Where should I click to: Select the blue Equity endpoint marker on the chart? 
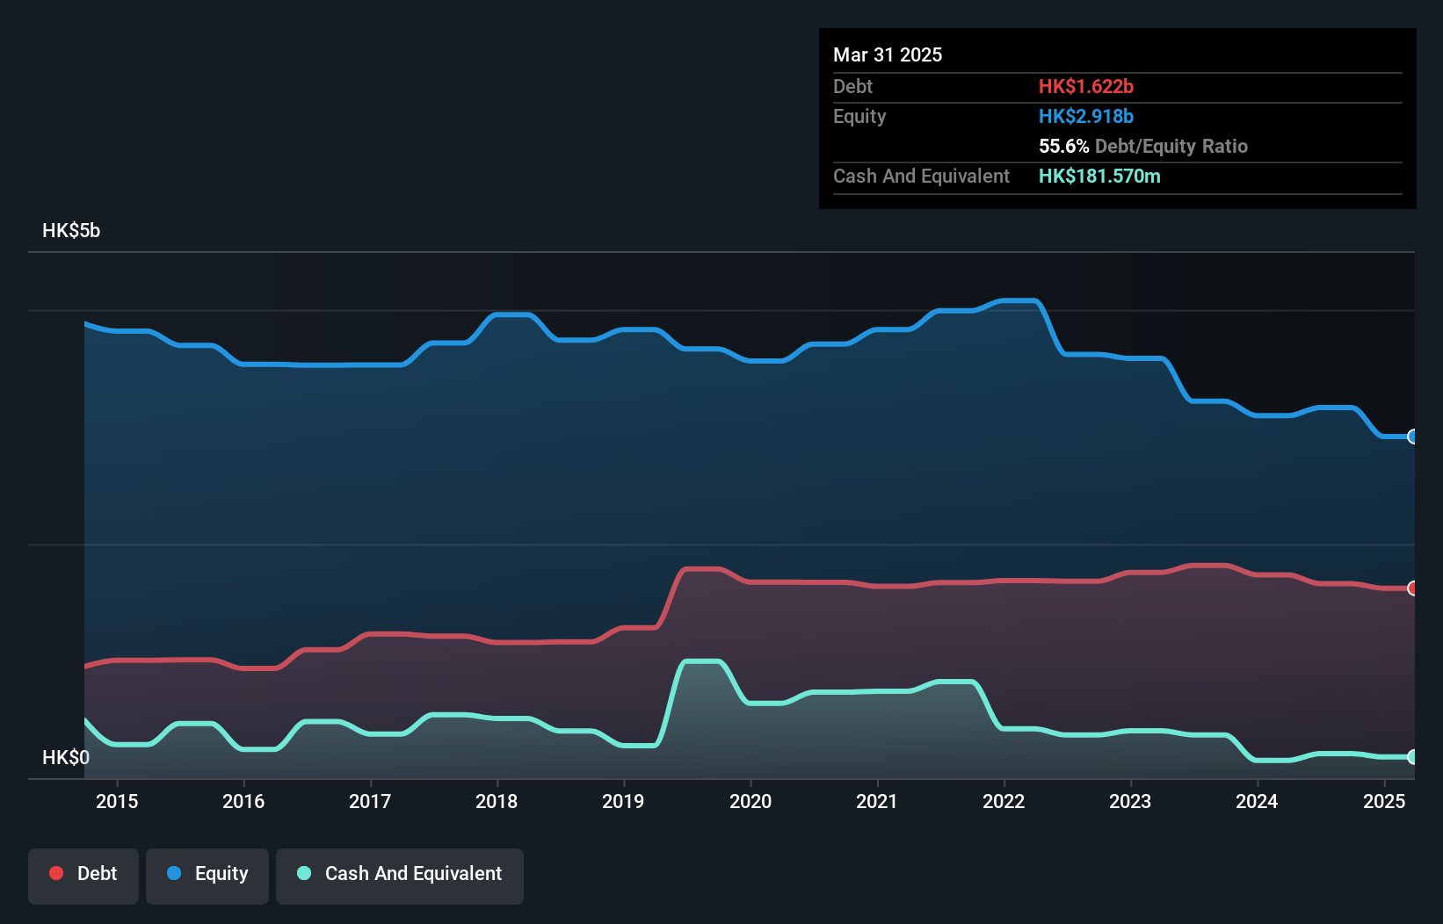(x=1413, y=436)
